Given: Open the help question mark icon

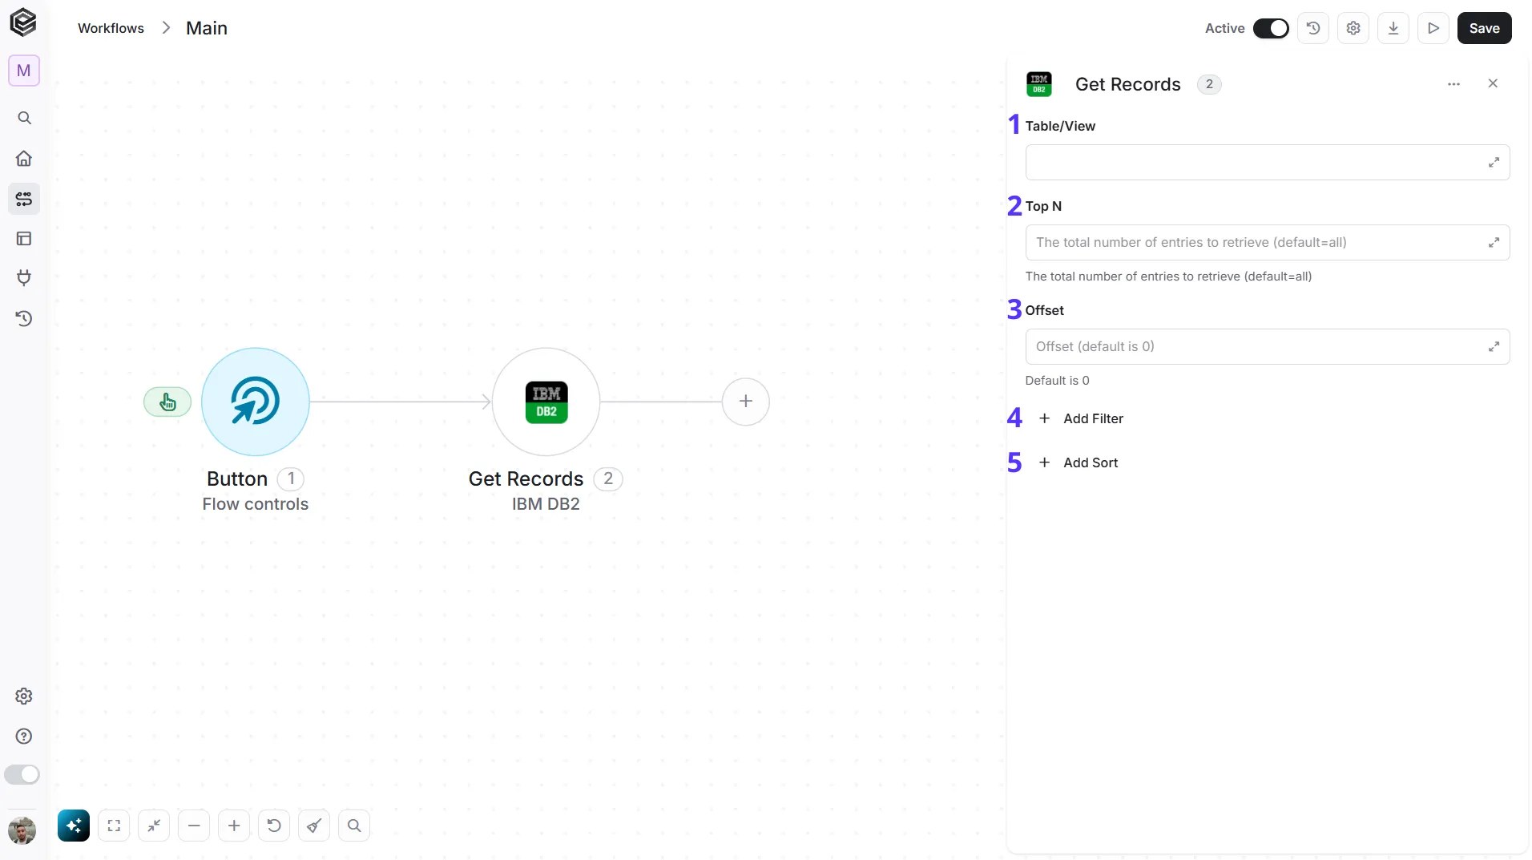Looking at the screenshot, I should [x=24, y=736].
